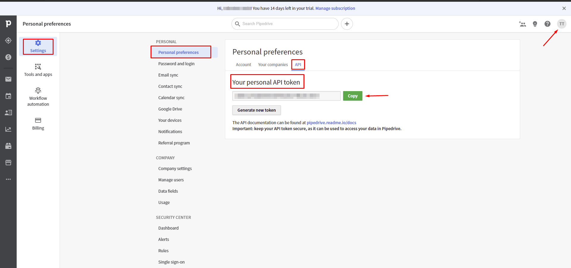Open Activities calendar icon in sidebar

coord(8,96)
